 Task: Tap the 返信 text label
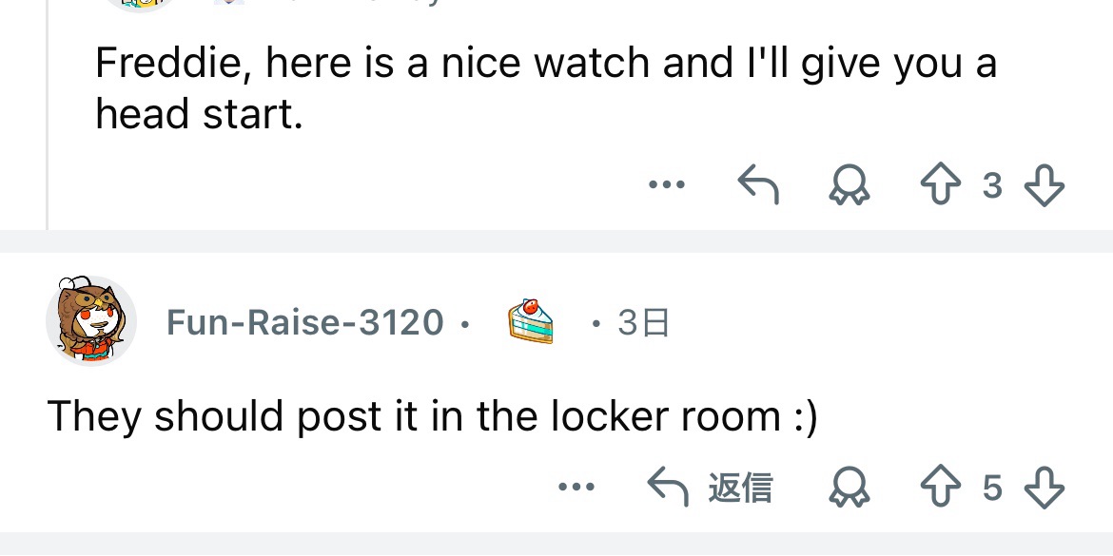click(x=740, y=489)
